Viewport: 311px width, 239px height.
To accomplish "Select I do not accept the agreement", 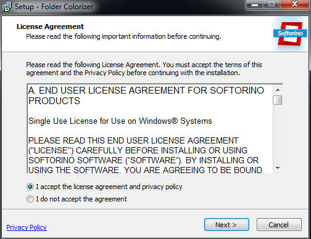I will point(77,199).
